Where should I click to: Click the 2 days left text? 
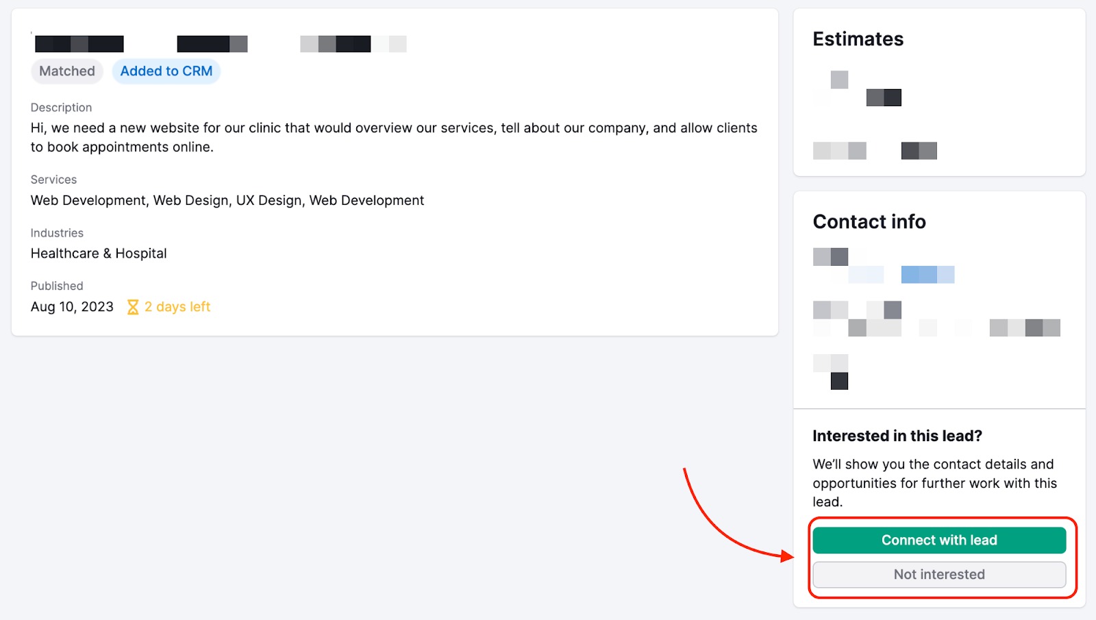click(x=177, y=307)
